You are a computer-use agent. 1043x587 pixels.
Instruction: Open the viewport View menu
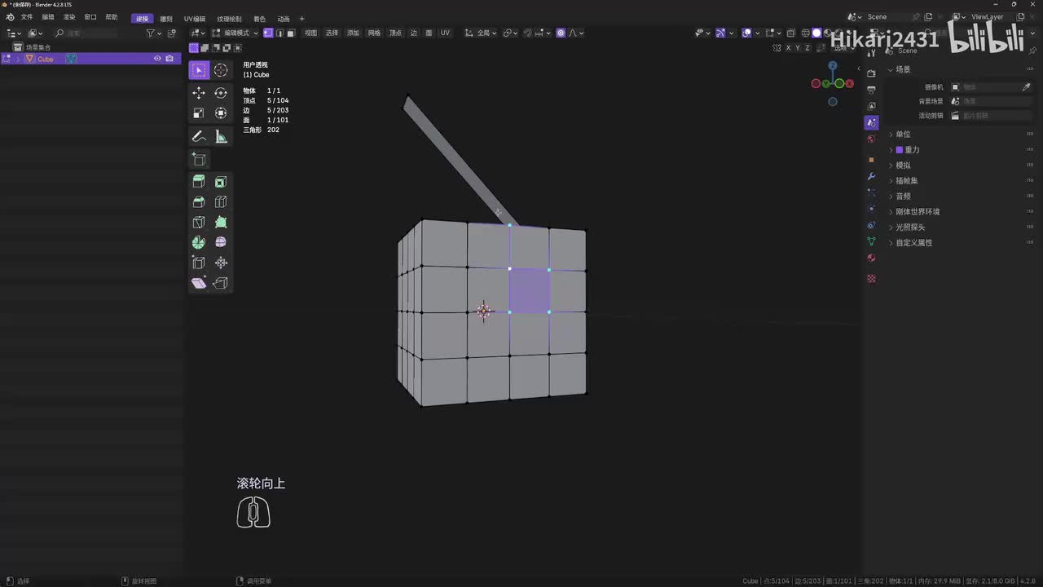(310, 33)
